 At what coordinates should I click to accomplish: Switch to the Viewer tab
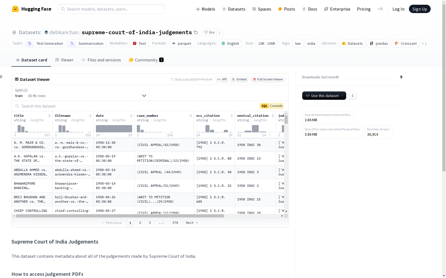pyautogui.click(x=64, y=60)
